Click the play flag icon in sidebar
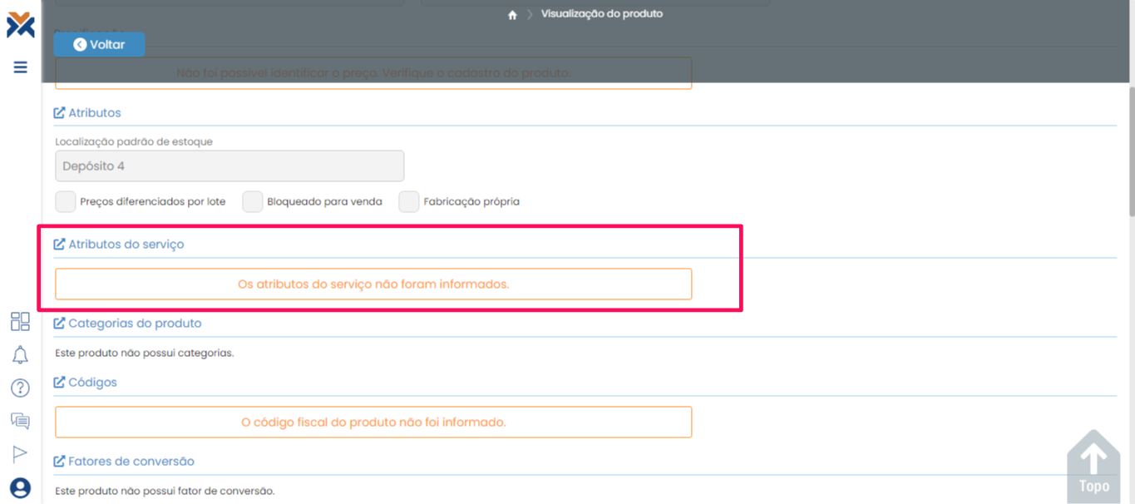 tap(20, 453)
